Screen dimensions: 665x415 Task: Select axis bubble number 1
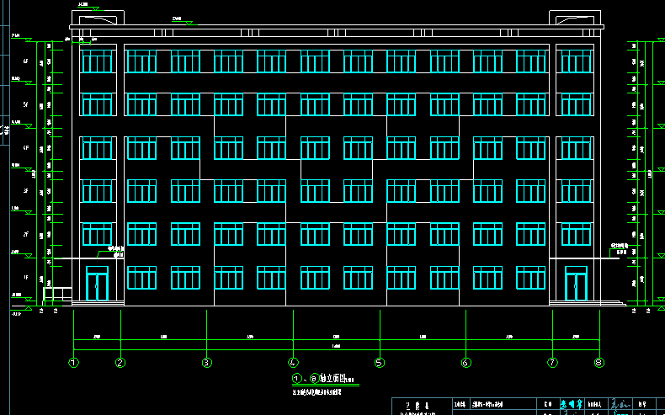tap(74, 363)
